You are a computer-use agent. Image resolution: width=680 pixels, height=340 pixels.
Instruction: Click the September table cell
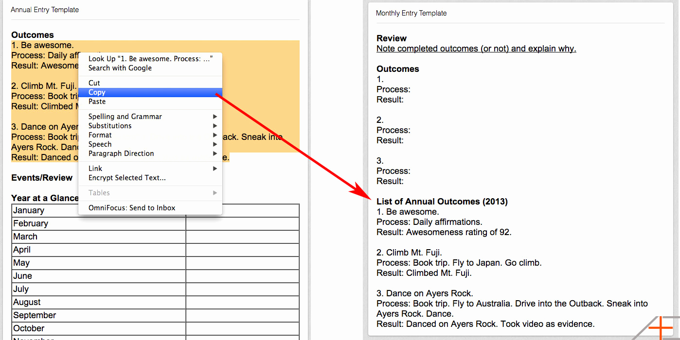coord(99,315)
